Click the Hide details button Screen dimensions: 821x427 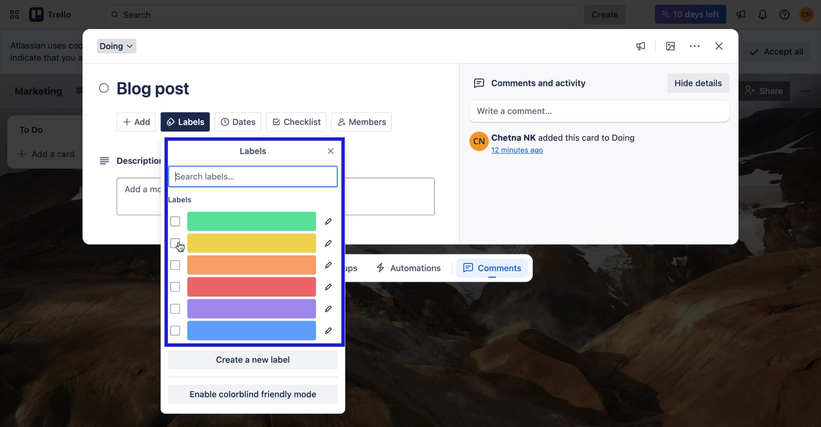698,83
